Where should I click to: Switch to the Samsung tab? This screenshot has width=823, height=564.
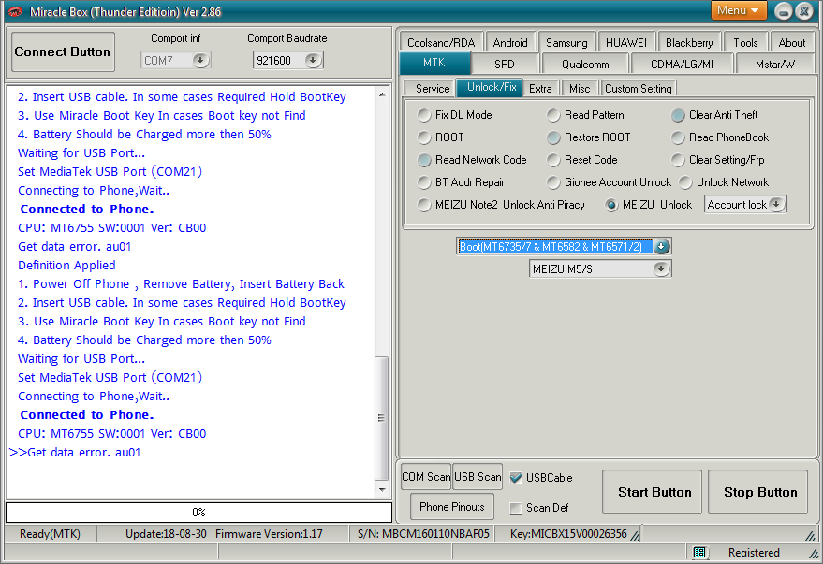pyautogui.click(x=566, y=42)
